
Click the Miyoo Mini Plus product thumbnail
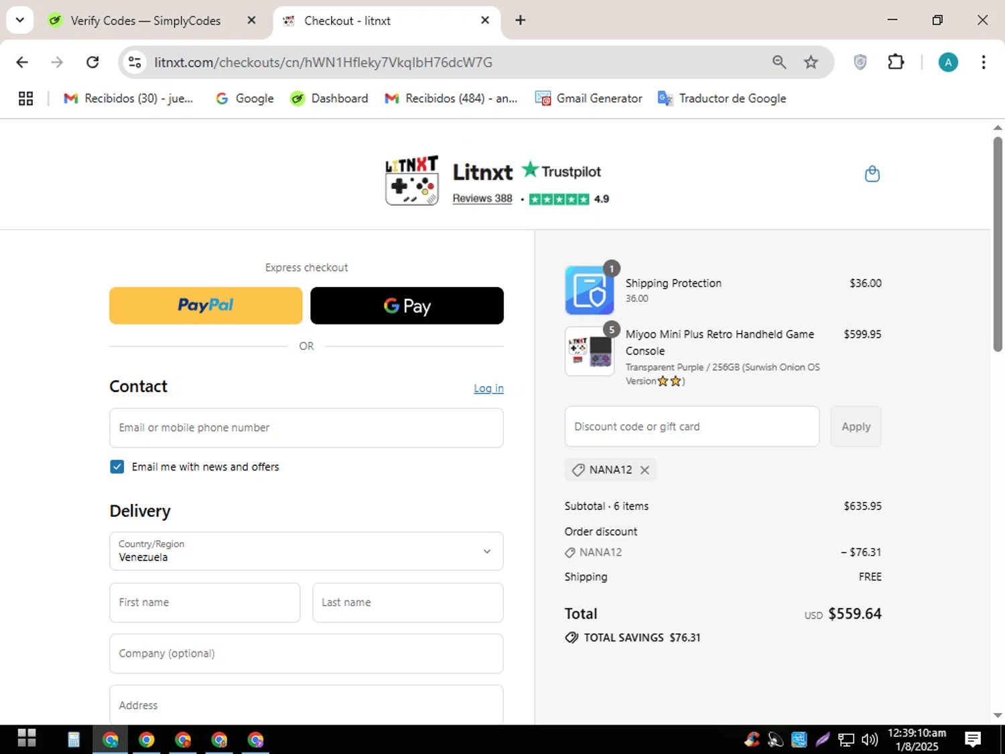(x=590, y=351)
